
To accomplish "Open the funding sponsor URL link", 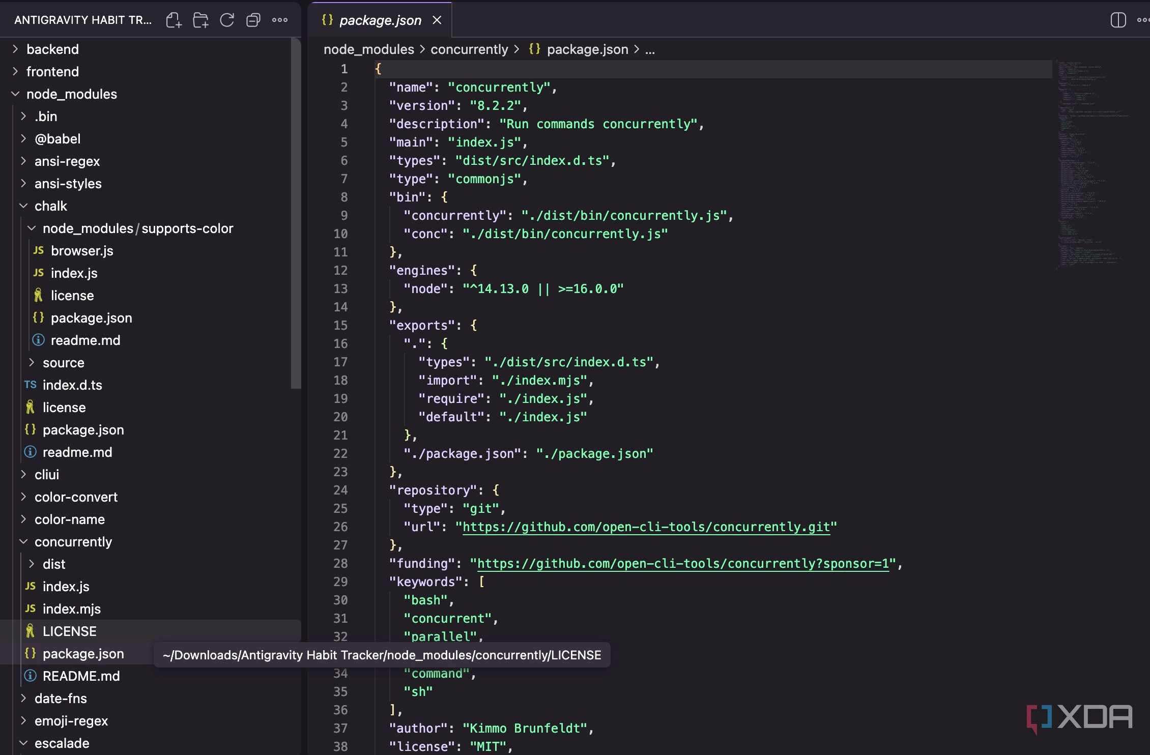I will tap(683, 564).
